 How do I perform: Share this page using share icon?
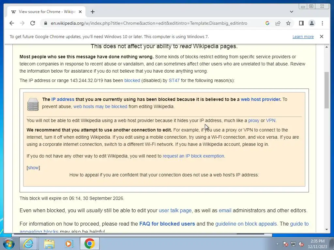278,23
